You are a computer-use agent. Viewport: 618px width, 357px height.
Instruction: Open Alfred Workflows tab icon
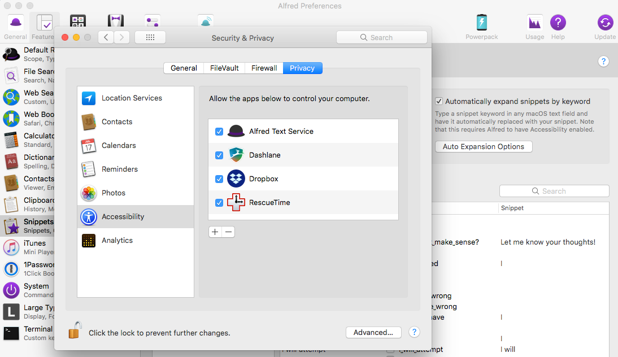(78, 21)
